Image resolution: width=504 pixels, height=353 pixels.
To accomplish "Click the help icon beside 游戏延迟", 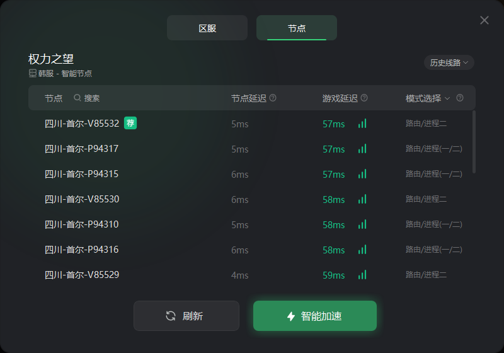I will 364,98.
